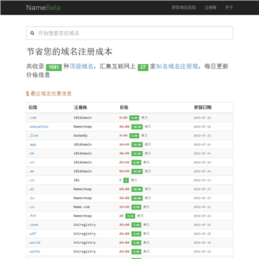This screenshot has width=259, height=259.
Task: Click the green 27 badge
Action: [x=143, y=67]
